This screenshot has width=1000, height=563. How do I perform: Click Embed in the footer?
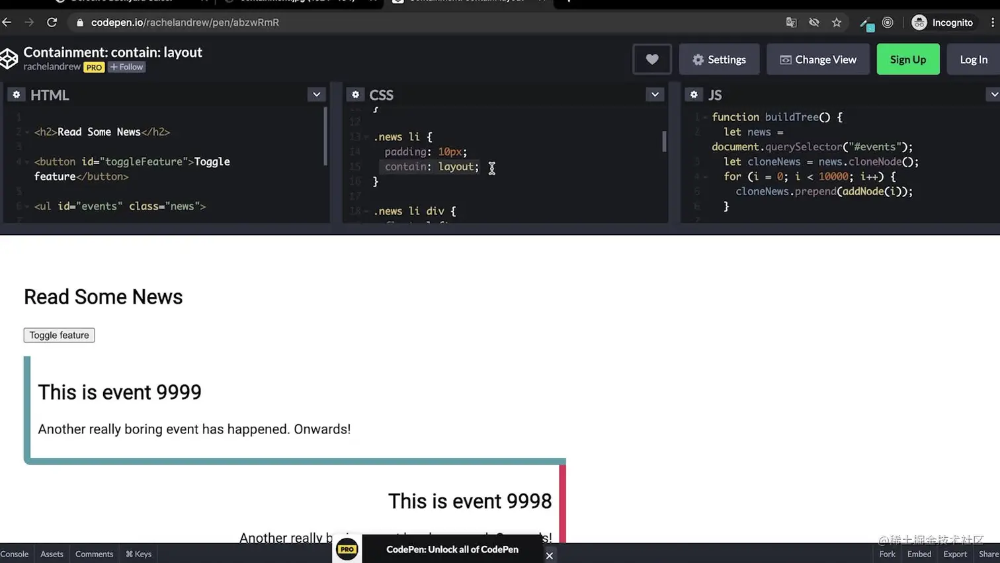pyautogui.click(x=919, y=554)
